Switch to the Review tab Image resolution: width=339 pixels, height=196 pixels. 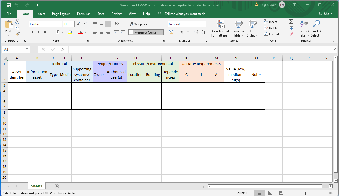117,14
